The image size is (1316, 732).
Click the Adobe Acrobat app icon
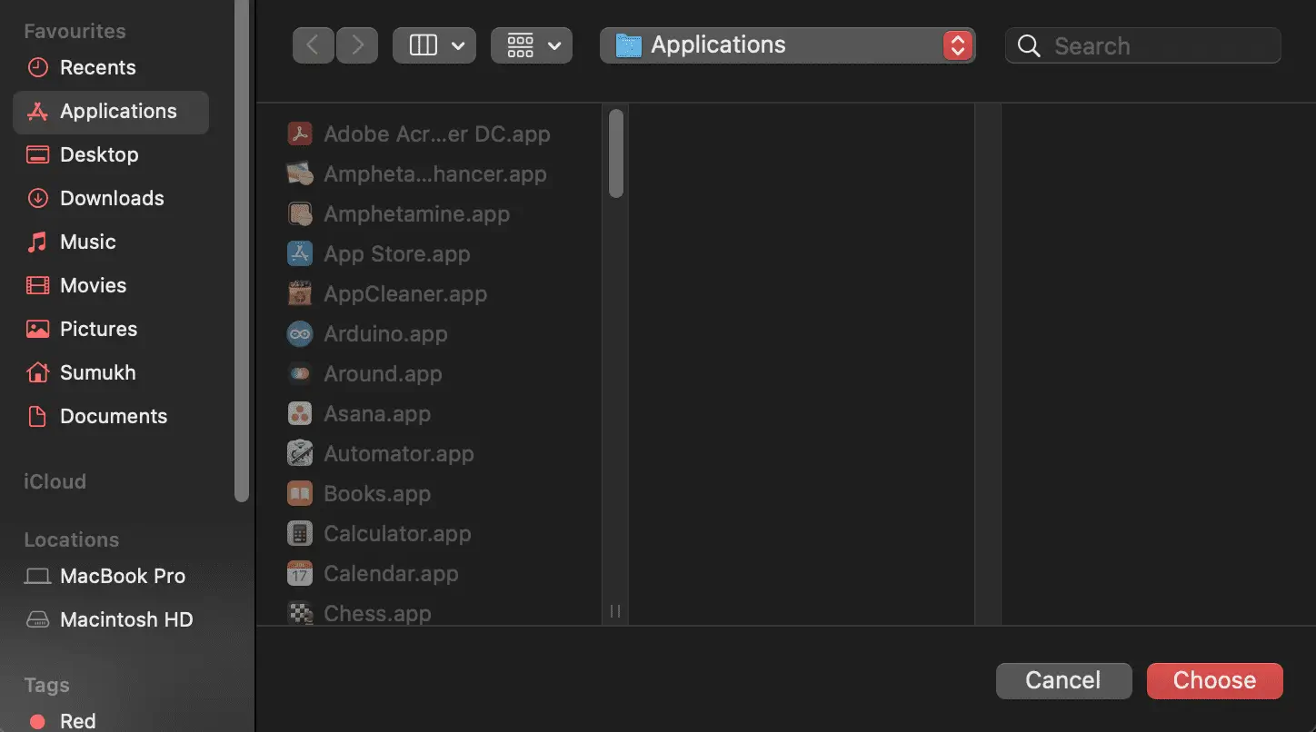300,134
